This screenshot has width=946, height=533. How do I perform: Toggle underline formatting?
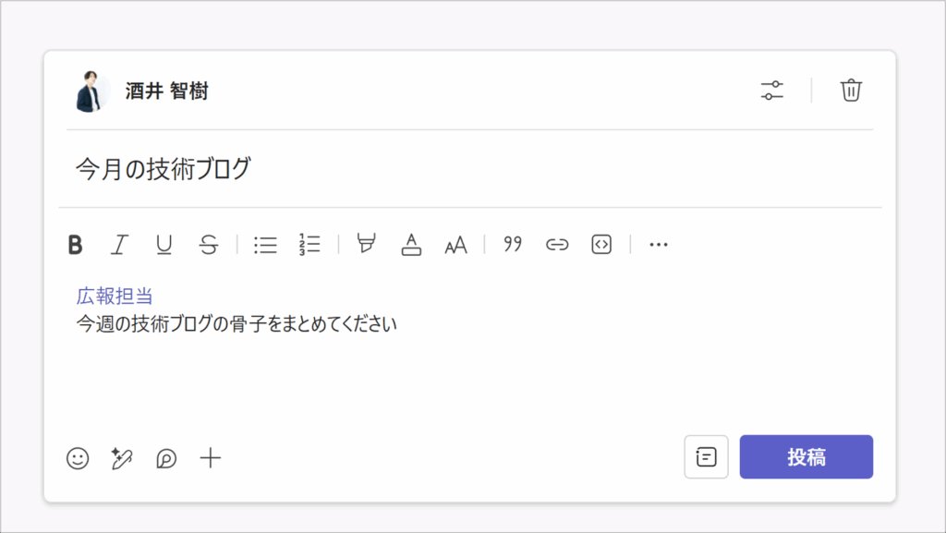(x=164, y=245)
